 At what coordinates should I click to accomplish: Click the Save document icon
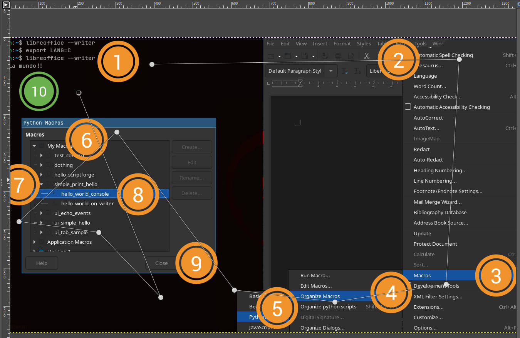[305, 56]
